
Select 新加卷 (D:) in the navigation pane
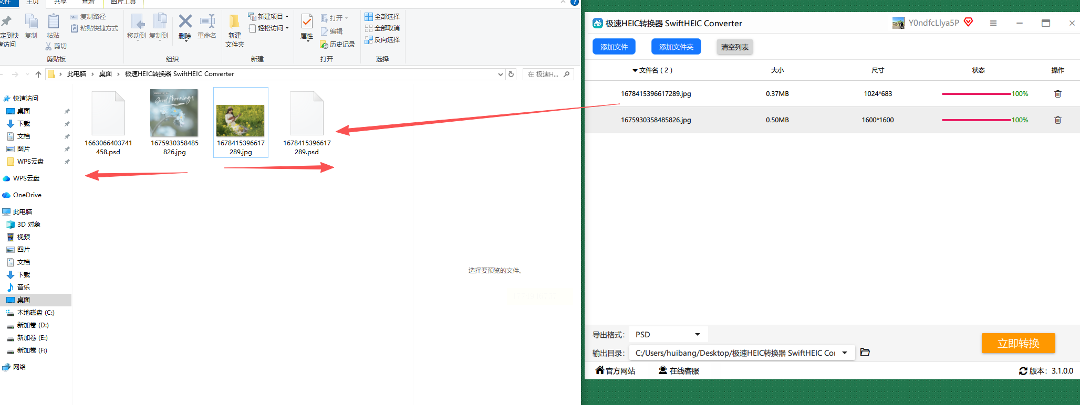pyautogui.click(x=33, y=325)
